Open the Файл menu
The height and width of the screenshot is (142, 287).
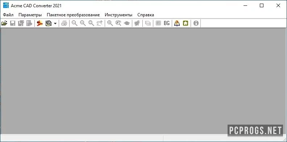click(8, 15)
